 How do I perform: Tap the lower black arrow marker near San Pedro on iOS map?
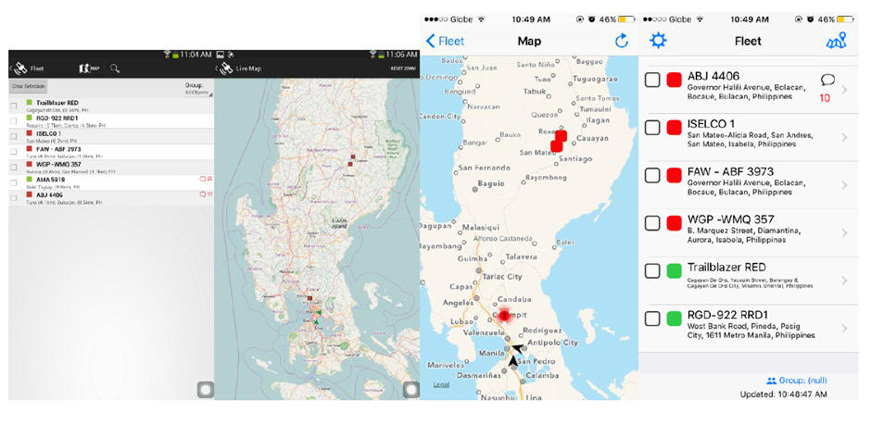tap(514, 361)
